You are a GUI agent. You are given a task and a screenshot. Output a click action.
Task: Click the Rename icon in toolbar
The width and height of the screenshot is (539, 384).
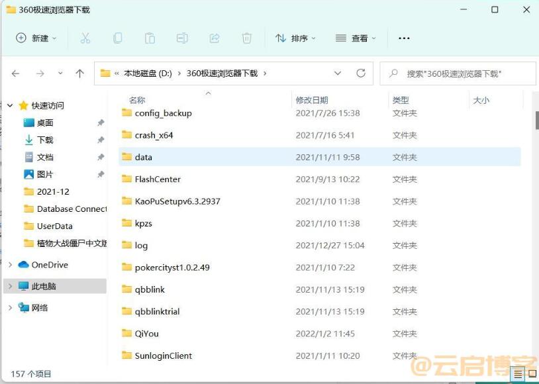tap(182, 38)
